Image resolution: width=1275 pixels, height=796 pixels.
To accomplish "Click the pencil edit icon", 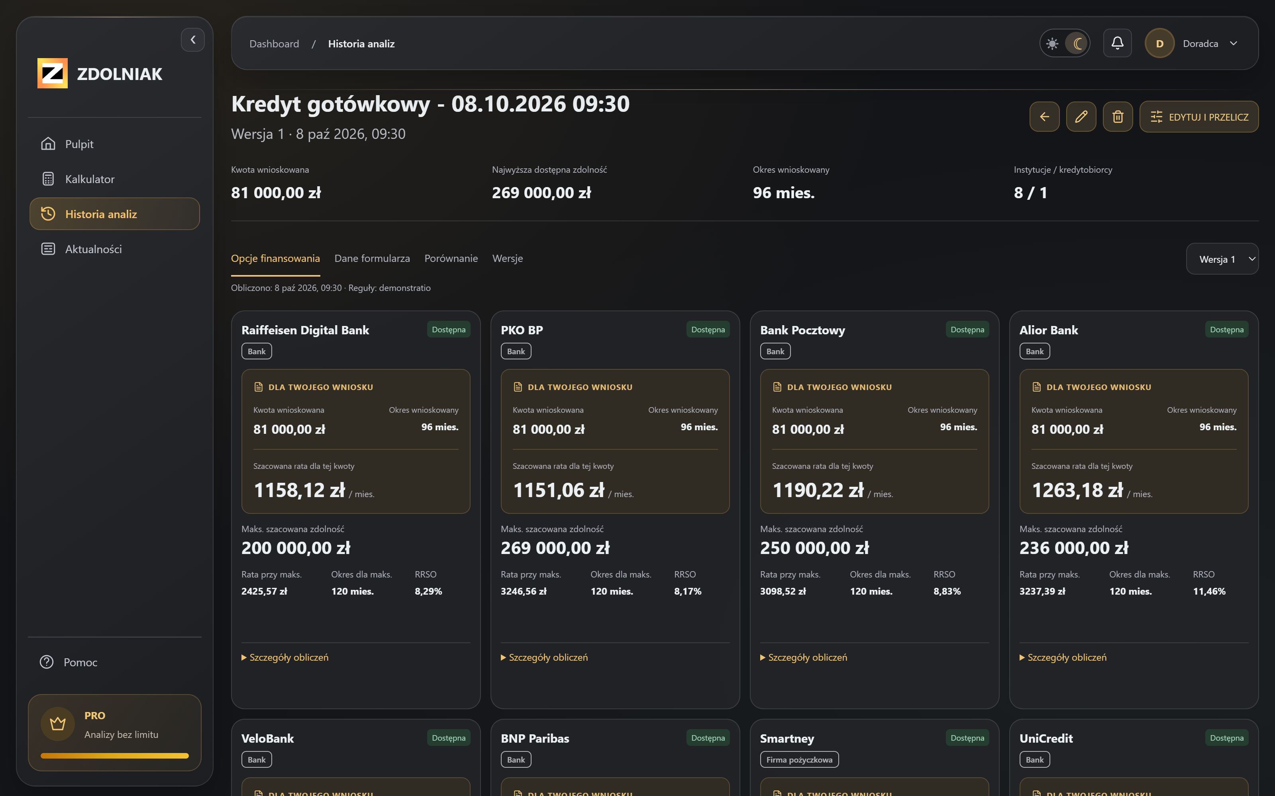I will pos(1081,116).
